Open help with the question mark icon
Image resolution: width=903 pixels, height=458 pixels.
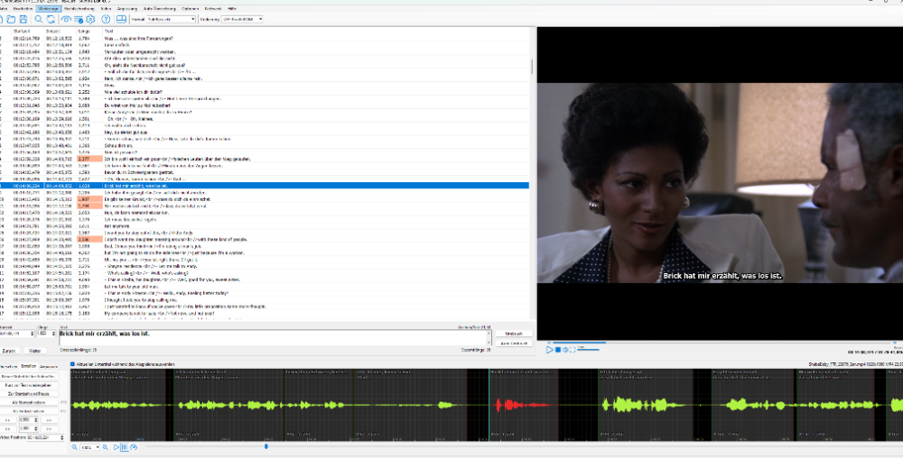pos(106,19)
